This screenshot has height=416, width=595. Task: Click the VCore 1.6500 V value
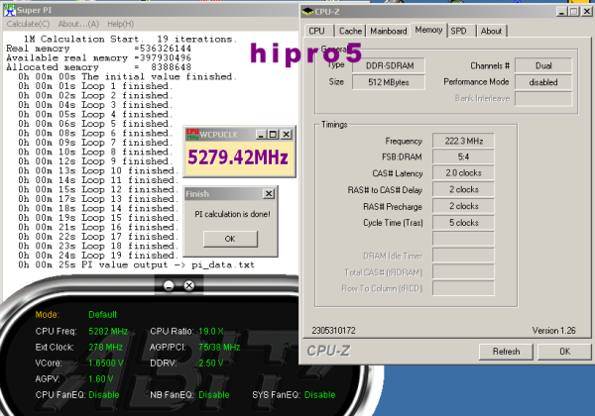click(x=106, y=363)
